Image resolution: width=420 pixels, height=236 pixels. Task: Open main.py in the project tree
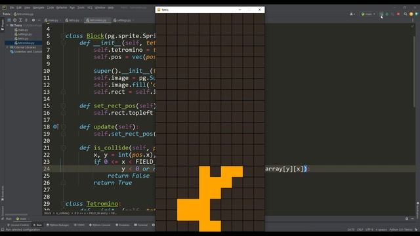(22, 30)
